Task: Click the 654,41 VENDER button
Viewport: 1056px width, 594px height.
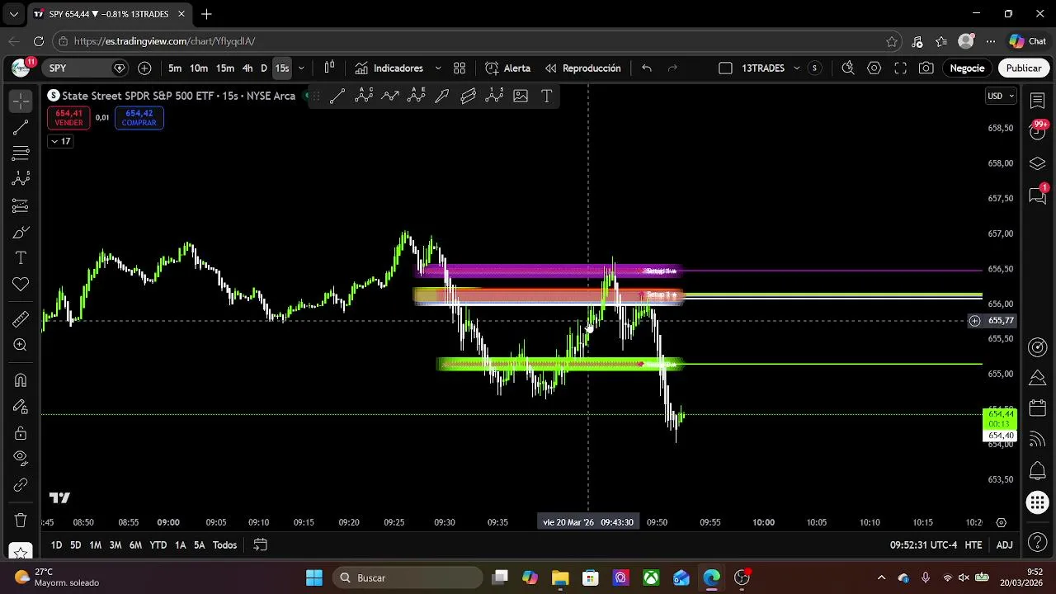Action: [68, 118]
